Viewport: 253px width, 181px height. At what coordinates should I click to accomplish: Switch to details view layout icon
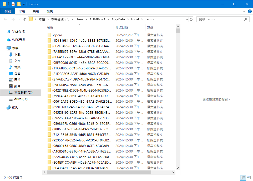coord(243,178)
